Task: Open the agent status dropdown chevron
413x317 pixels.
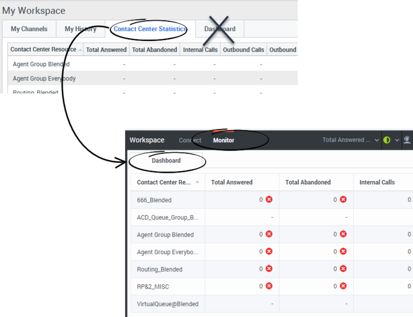Action: [x=397, y=140]
